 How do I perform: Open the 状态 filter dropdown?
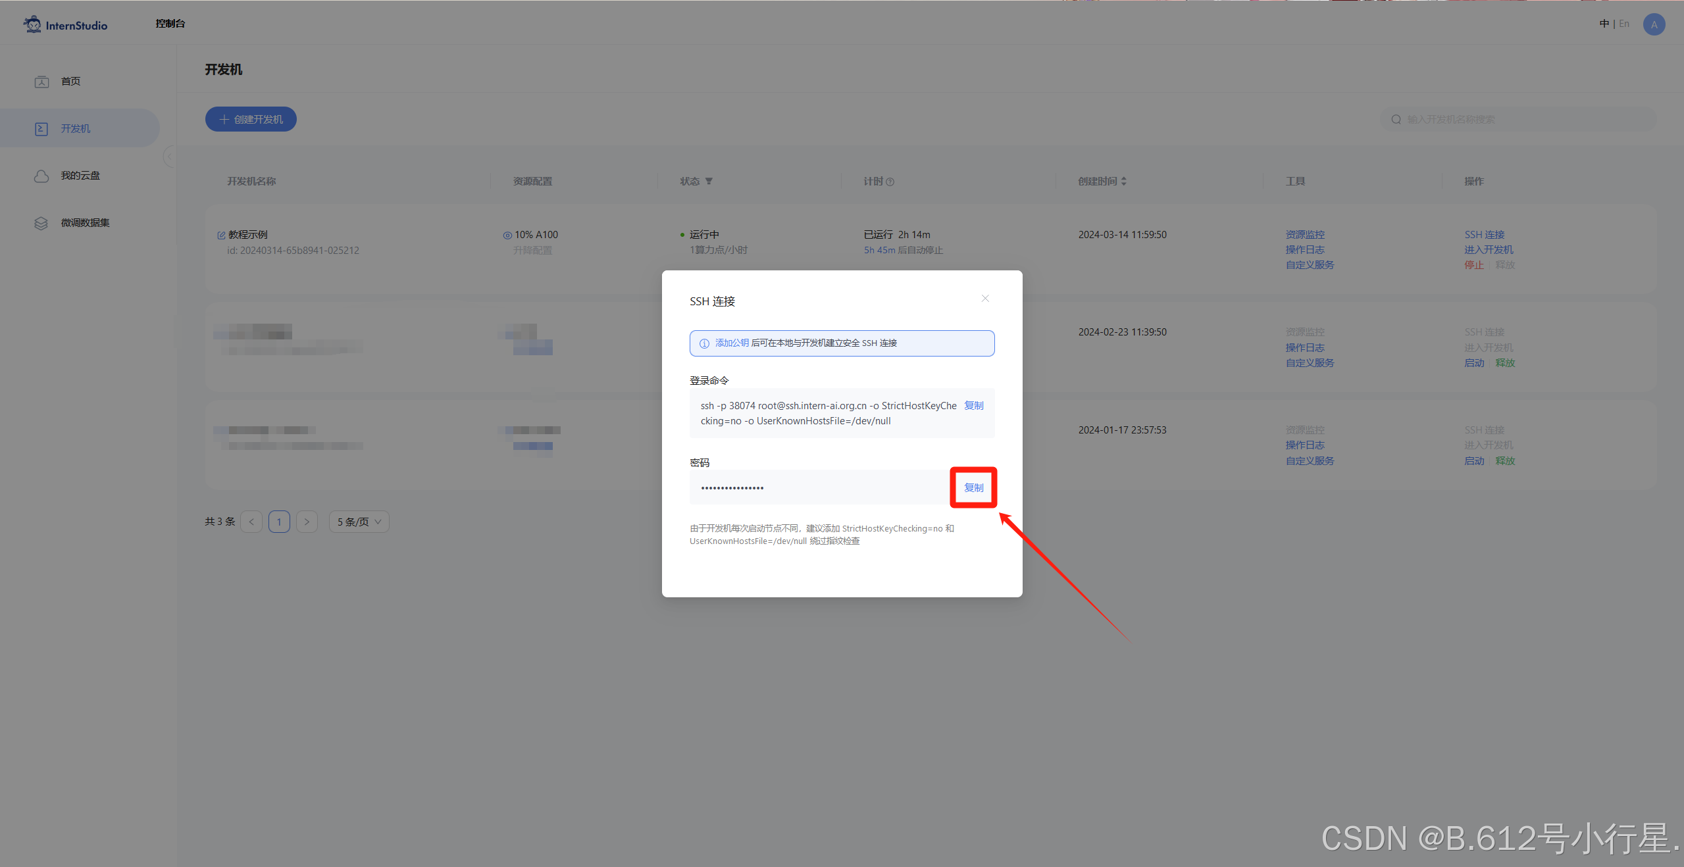tap(709, 182)
